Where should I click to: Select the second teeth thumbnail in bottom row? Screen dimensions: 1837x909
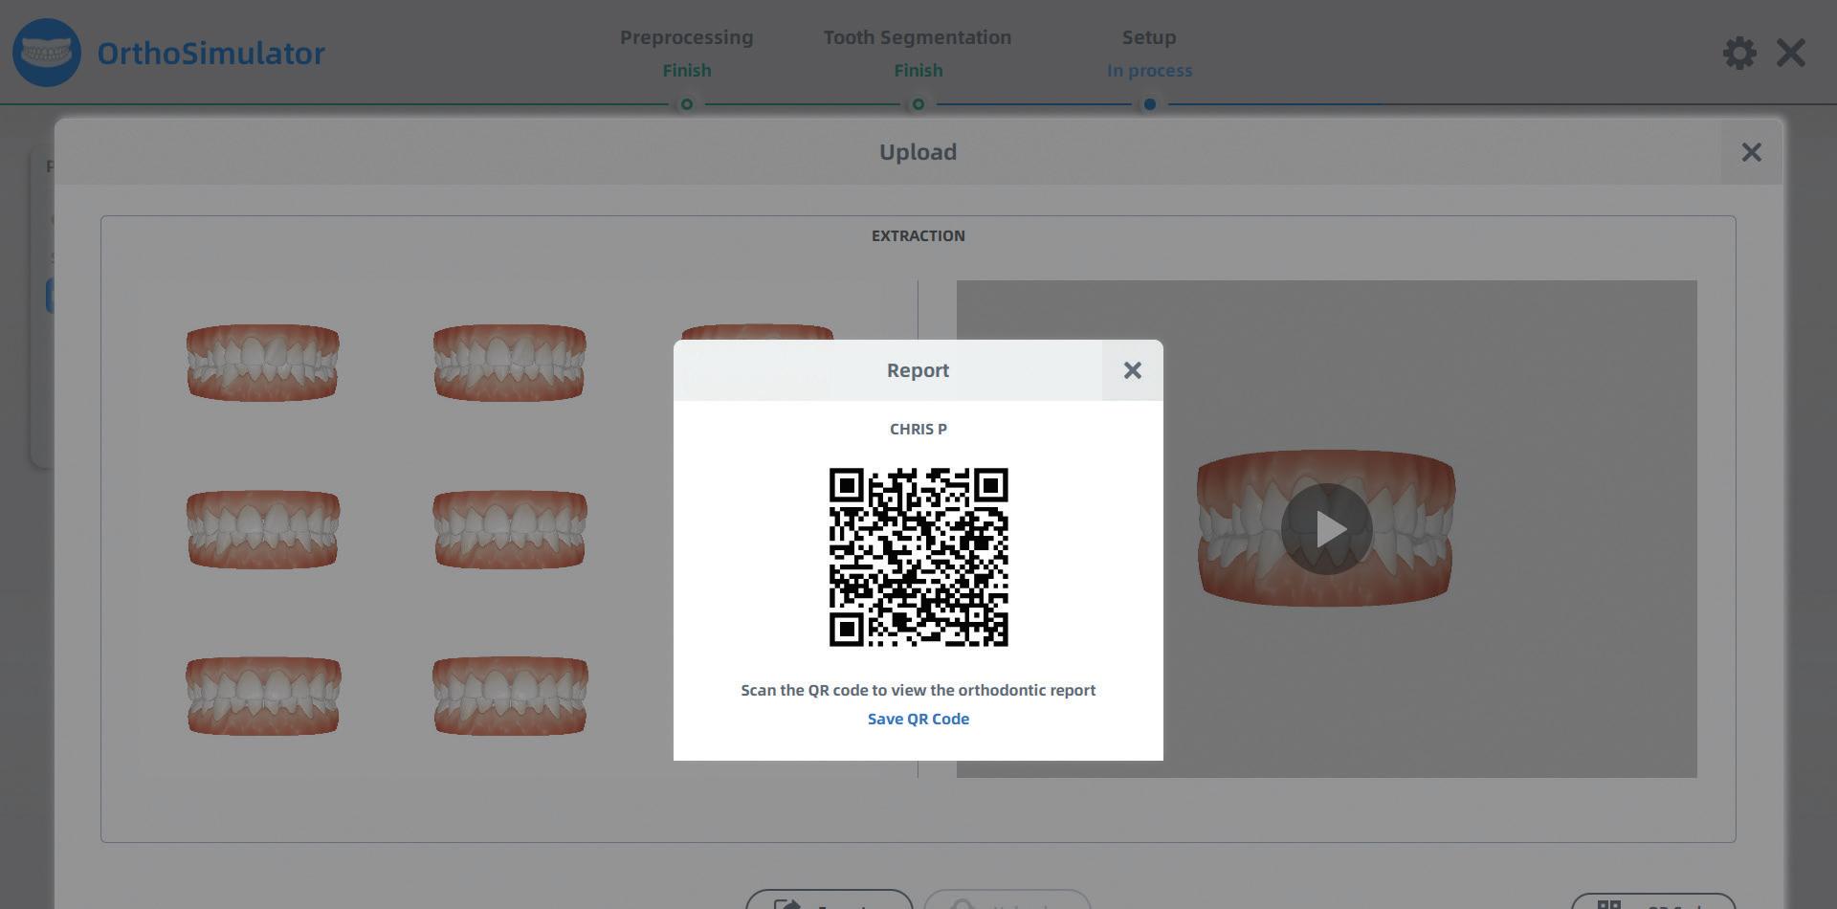pyautogui.click(x=510, y=696)
